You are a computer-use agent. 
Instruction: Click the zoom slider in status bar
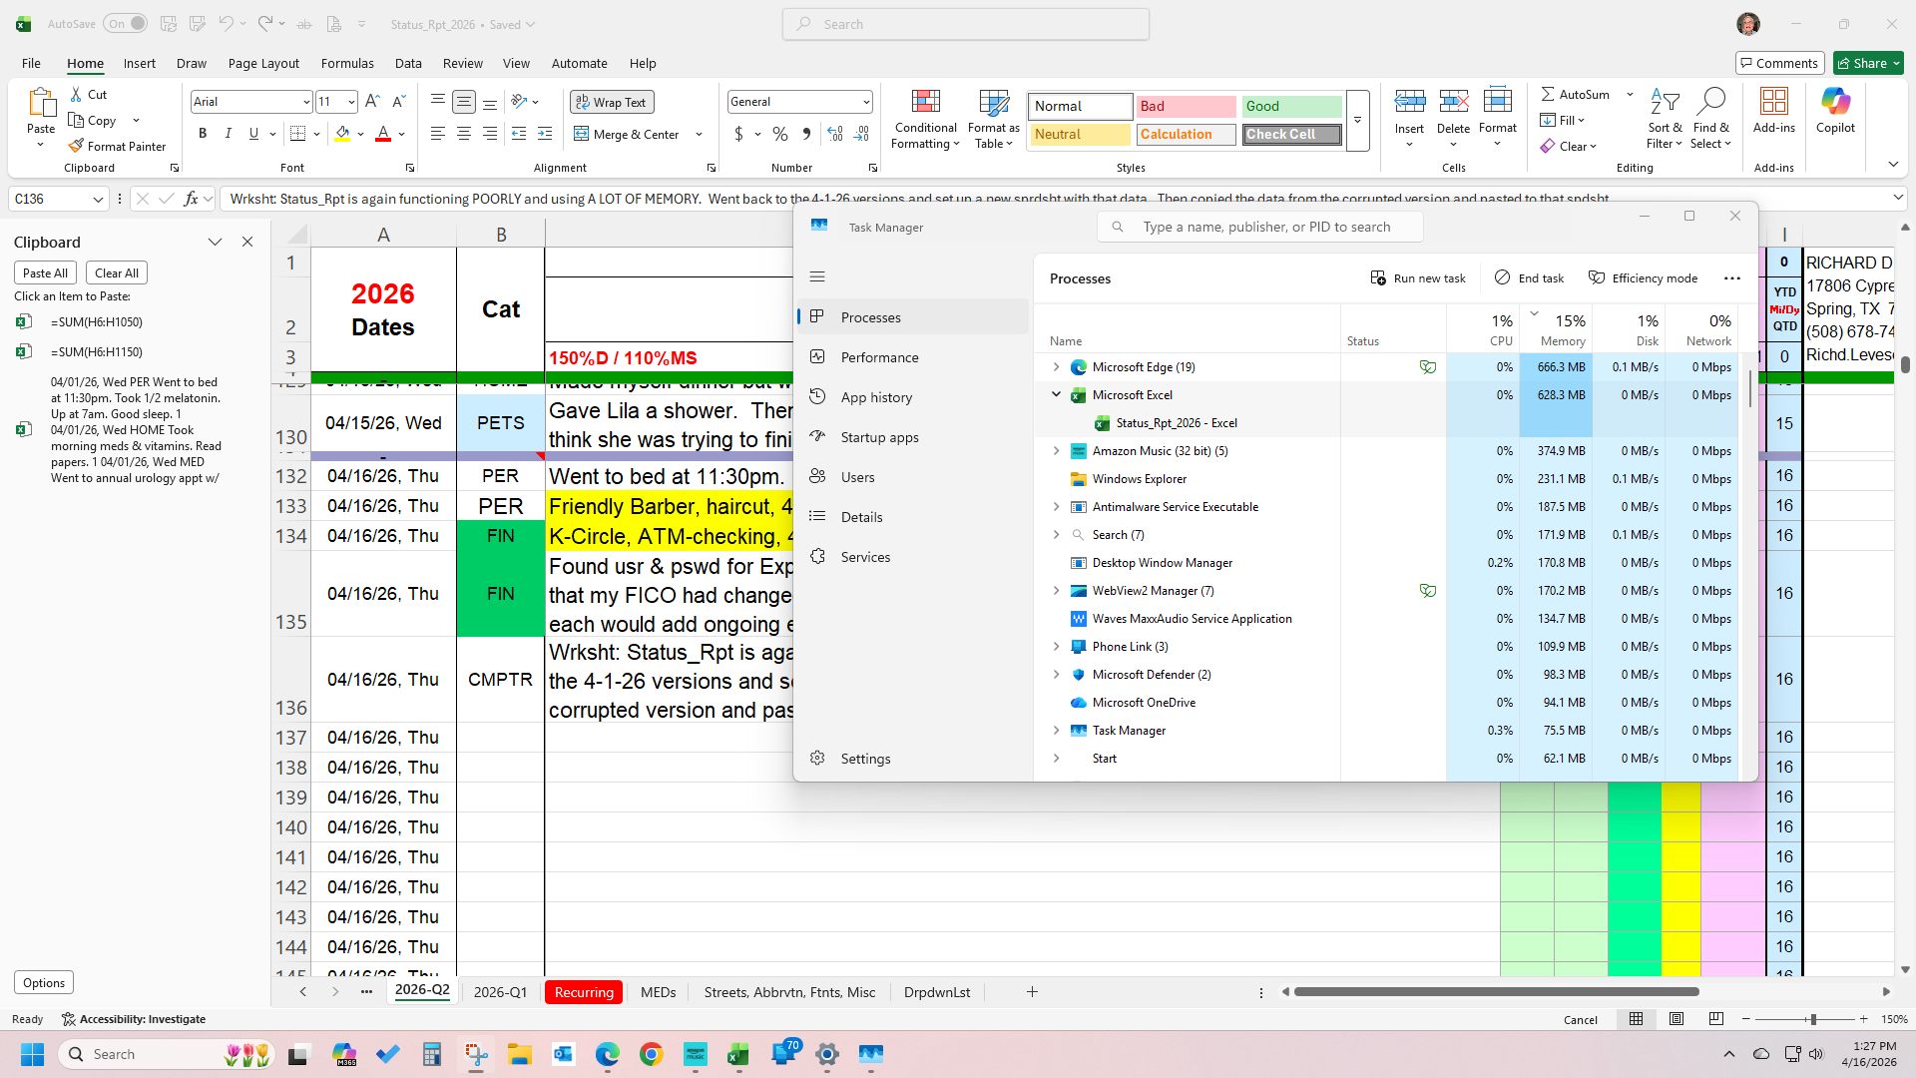tap(1812, 1019)
